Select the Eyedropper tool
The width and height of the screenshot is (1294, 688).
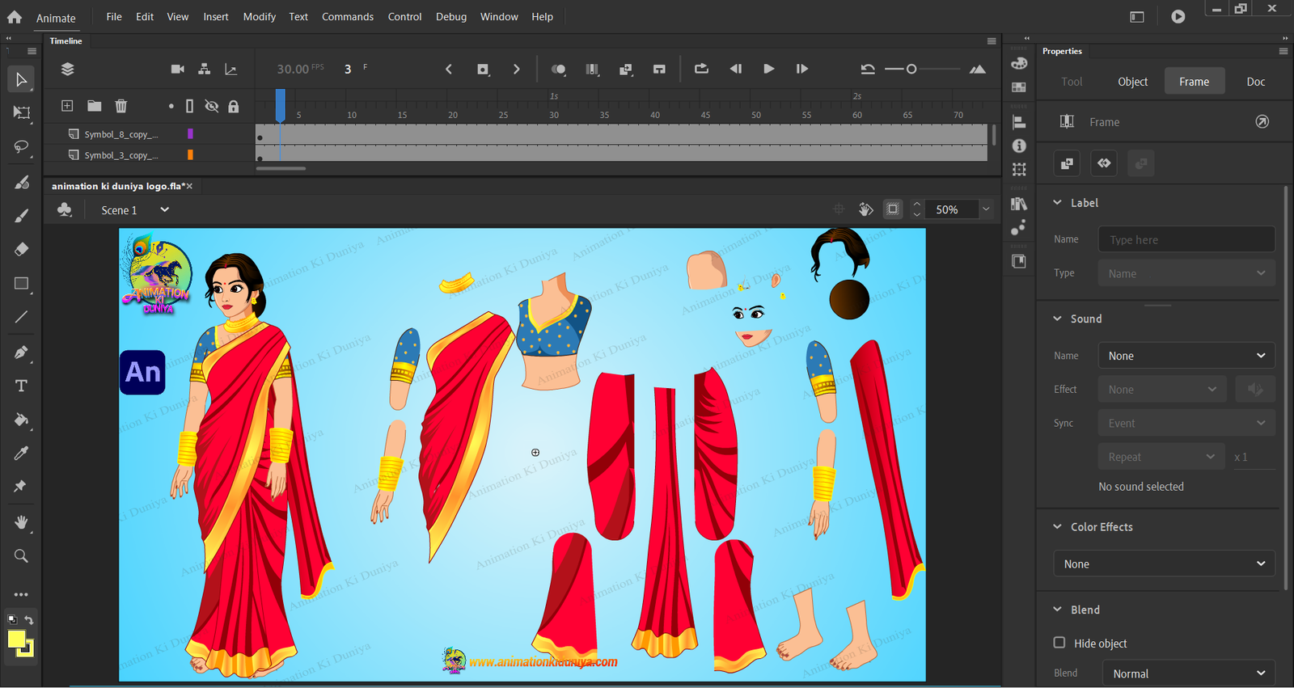coord(22,453)
